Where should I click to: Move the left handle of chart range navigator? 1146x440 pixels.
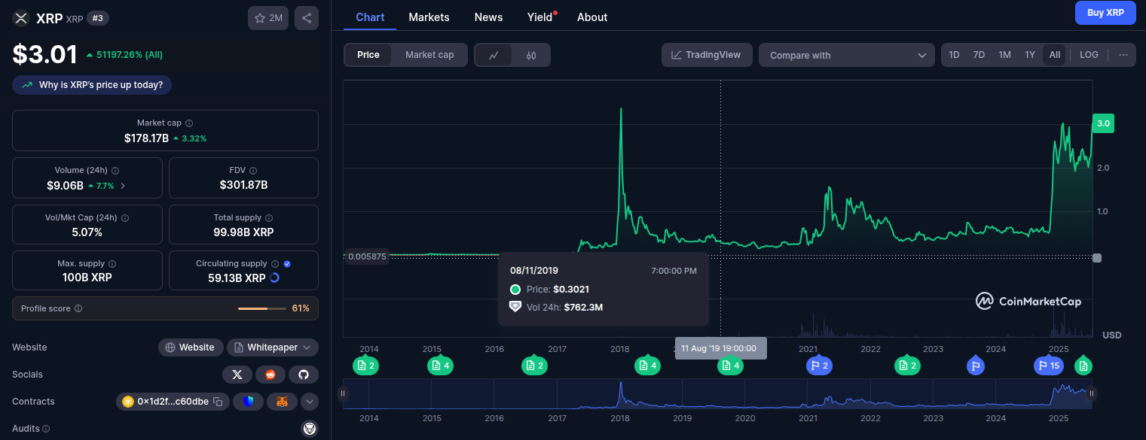coord(343,393)
